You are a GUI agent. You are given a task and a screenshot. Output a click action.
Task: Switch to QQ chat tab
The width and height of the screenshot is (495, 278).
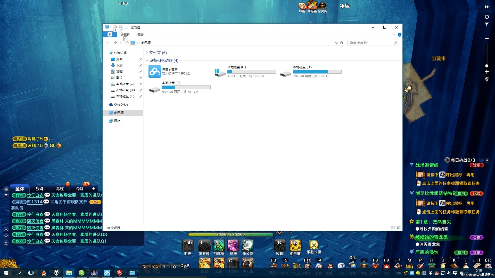79,189
